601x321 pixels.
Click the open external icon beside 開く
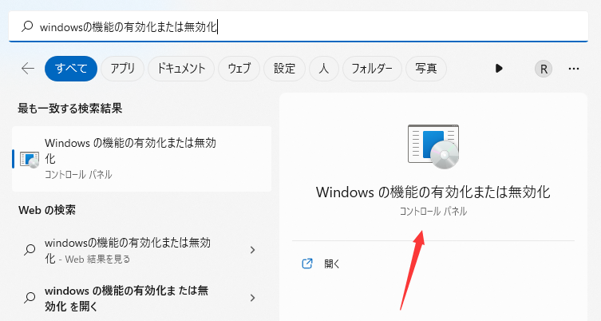point(307,264)
